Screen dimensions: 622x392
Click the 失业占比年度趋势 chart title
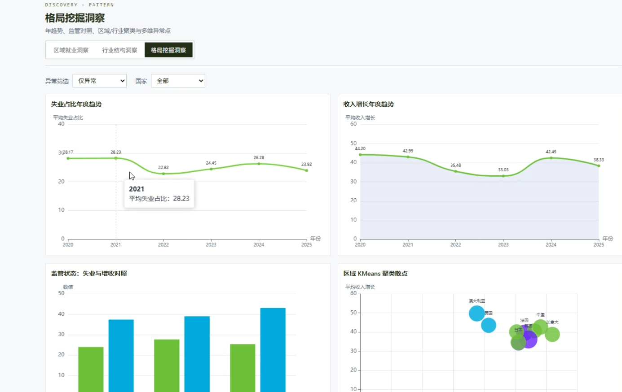point(76,104)
